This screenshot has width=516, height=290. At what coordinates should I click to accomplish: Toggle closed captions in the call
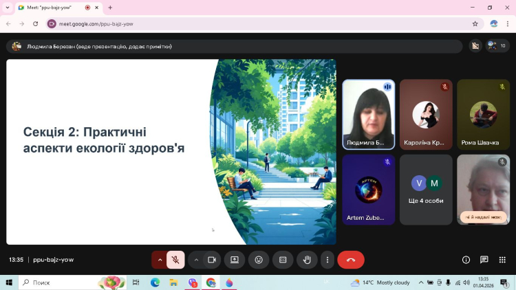[x=282, y=260]
